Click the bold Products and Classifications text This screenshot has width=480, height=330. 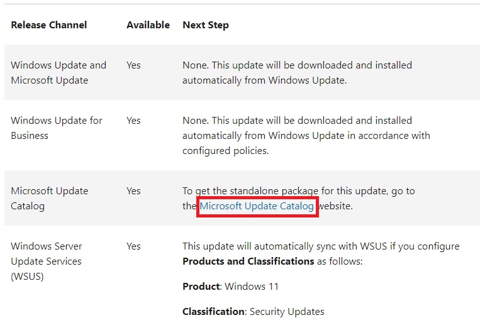[248, 261]
